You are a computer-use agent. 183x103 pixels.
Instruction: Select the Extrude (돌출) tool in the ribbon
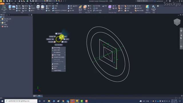tap(10, 7)
